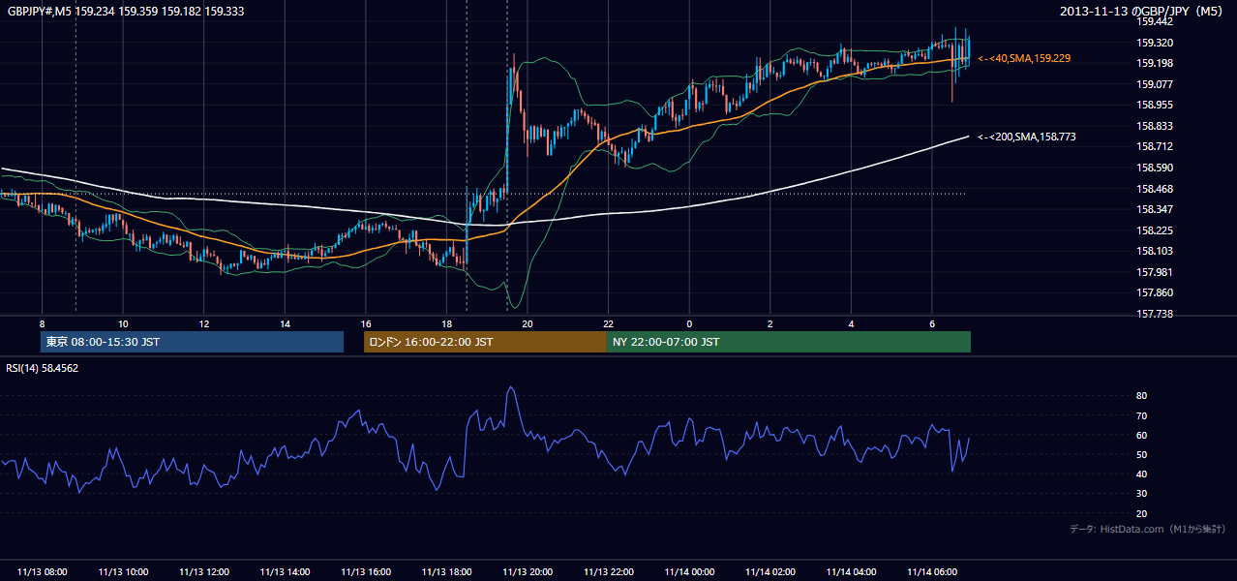Click the bottom time label 11/13 22:00
Viewport: 1237px width, 581px height.
pyautogui.click(x=609, y=572)
